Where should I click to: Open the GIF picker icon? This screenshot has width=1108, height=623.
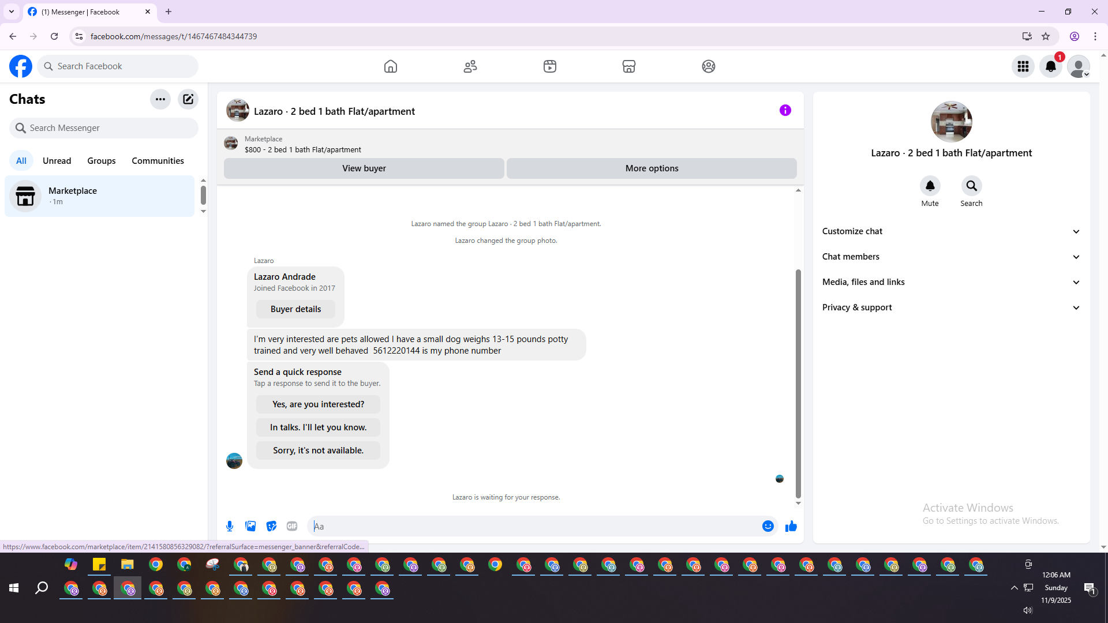292,526
